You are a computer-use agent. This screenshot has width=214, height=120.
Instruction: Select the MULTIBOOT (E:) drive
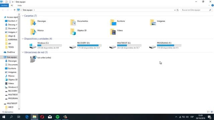tap(125, 45)
